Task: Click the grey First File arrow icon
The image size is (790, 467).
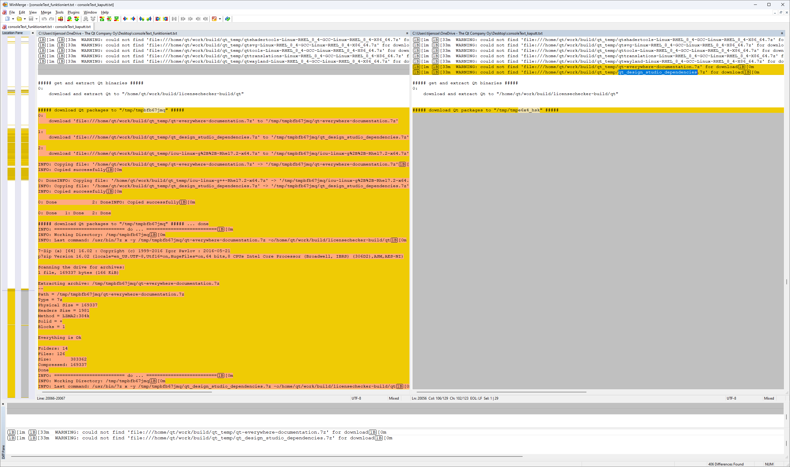Action: click(183, 19)
